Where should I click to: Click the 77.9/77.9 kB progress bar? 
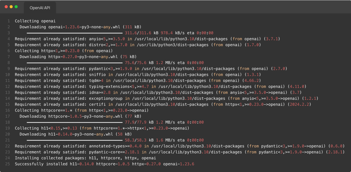74,122
